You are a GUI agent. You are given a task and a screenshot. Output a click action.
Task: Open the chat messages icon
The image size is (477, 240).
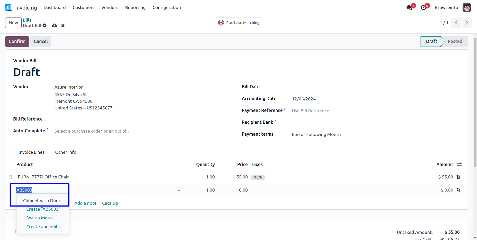pyautogui.click(x=409, y=7)
